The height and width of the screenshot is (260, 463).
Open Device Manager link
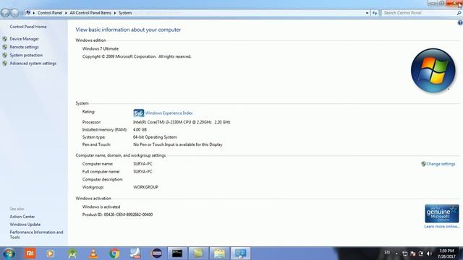pos(24,39)
